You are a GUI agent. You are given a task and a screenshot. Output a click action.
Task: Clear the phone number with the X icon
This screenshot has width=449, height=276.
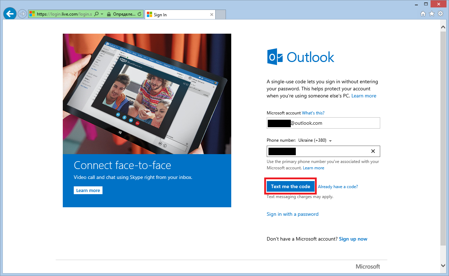click(x=373, y=151)
